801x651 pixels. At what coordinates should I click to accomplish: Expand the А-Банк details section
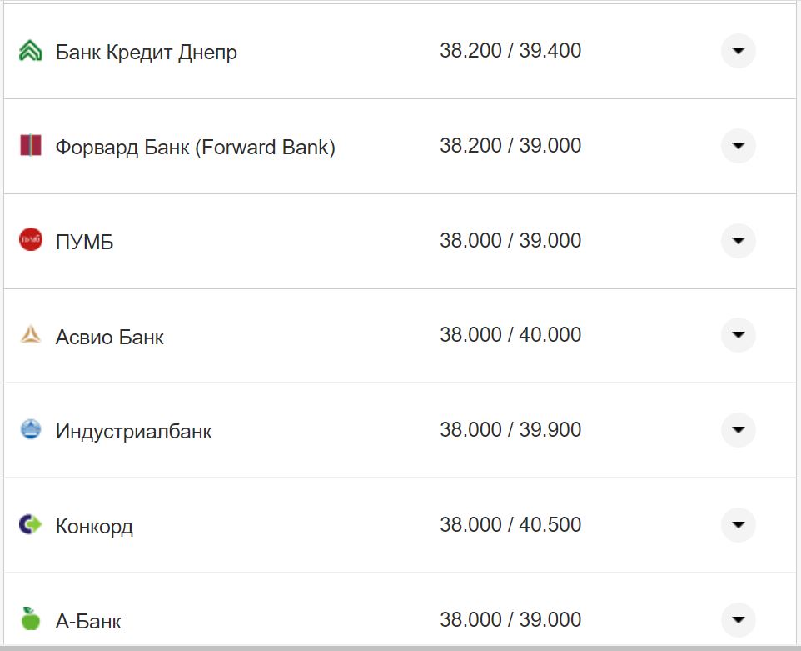tap(738, 620)
